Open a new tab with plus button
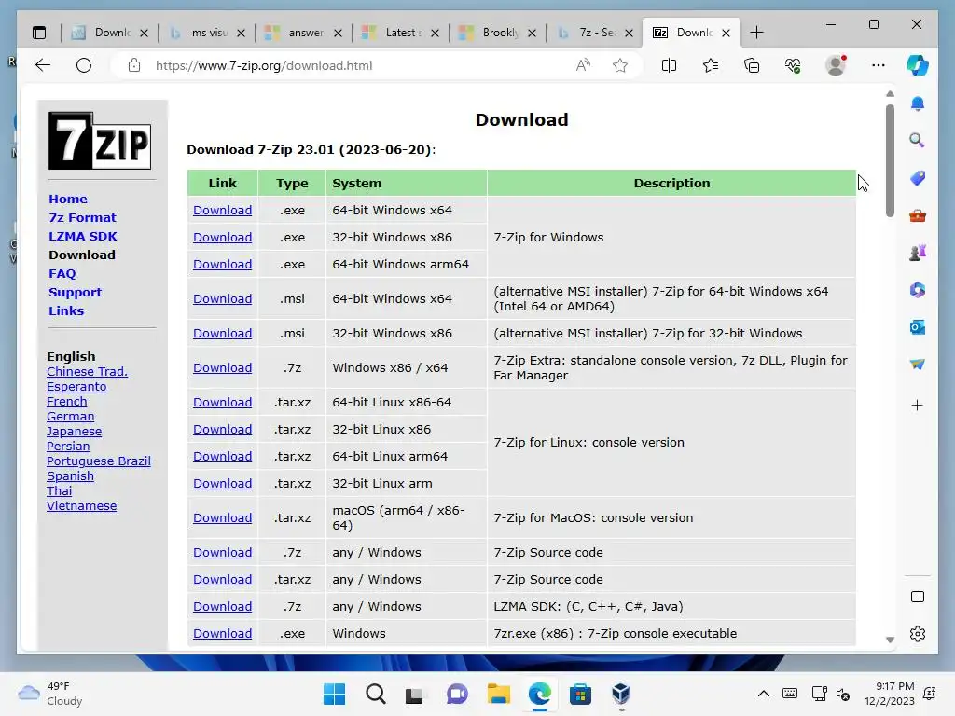Image resolution: width=955 pixels, height=716 pixels. pos(756,33)
